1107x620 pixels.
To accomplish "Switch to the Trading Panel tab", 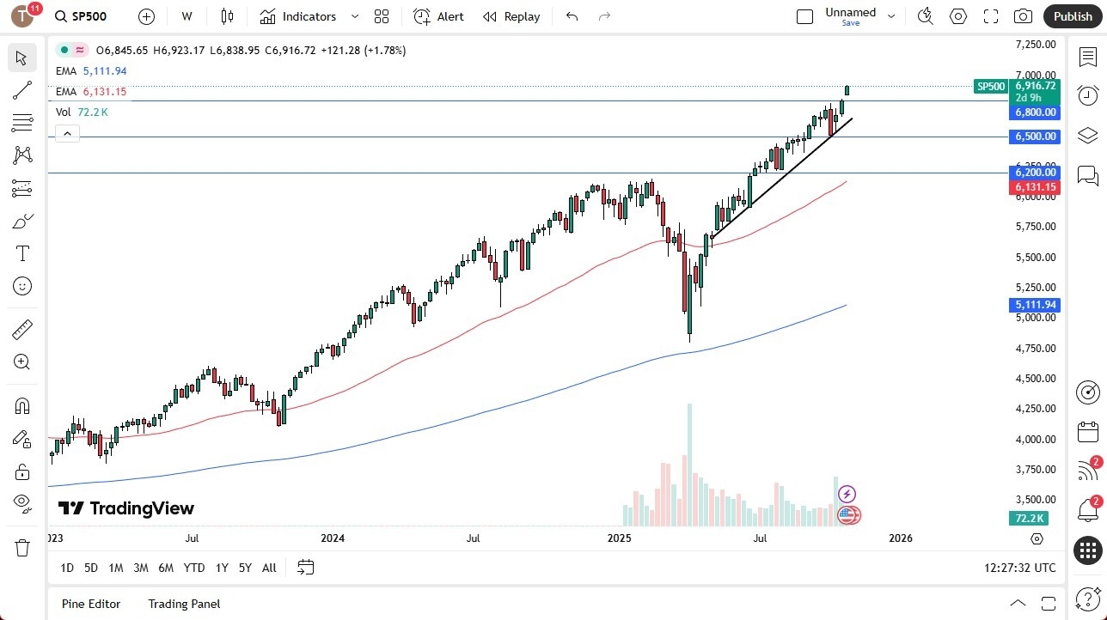I will pos(183,604).
